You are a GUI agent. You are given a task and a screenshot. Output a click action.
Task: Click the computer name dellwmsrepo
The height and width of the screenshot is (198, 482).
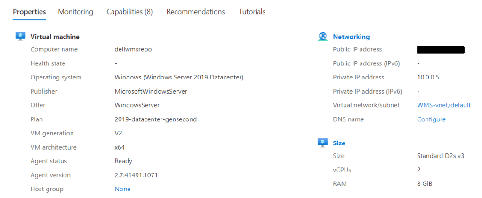coord(133,49)
